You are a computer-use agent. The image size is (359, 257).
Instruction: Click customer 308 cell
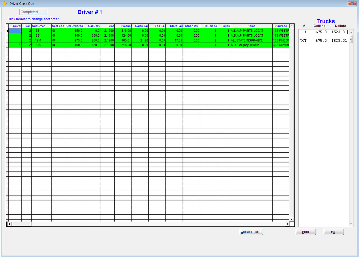[x=41, y=45]
